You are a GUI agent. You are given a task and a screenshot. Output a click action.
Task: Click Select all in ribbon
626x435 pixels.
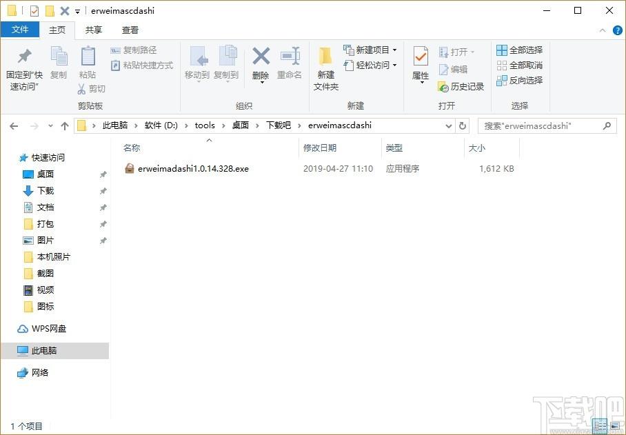tap(519, 50)
